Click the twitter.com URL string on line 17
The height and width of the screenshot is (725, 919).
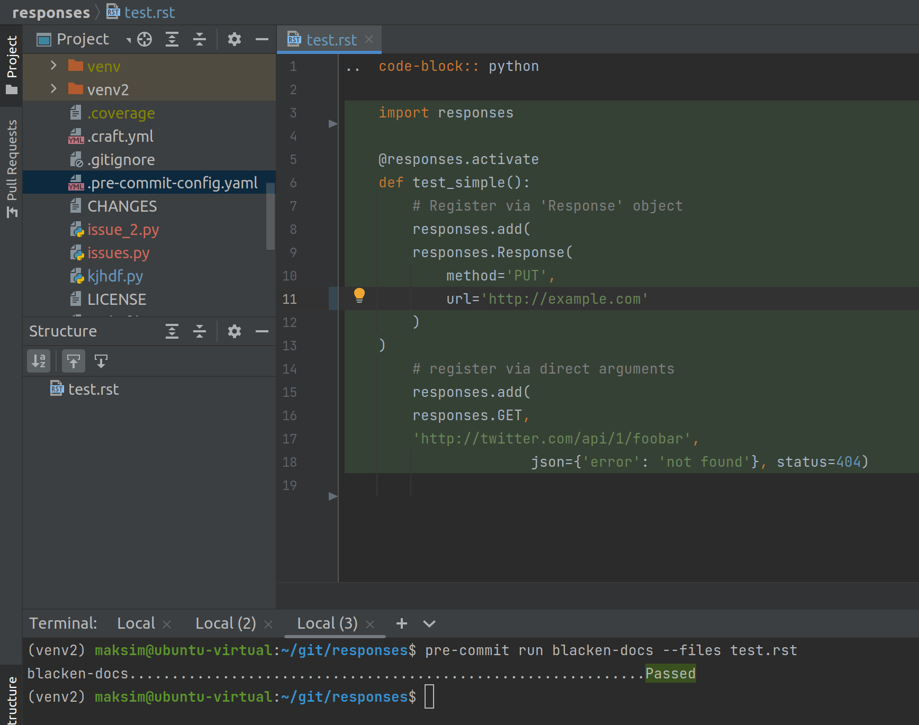(x=552, y=438)
